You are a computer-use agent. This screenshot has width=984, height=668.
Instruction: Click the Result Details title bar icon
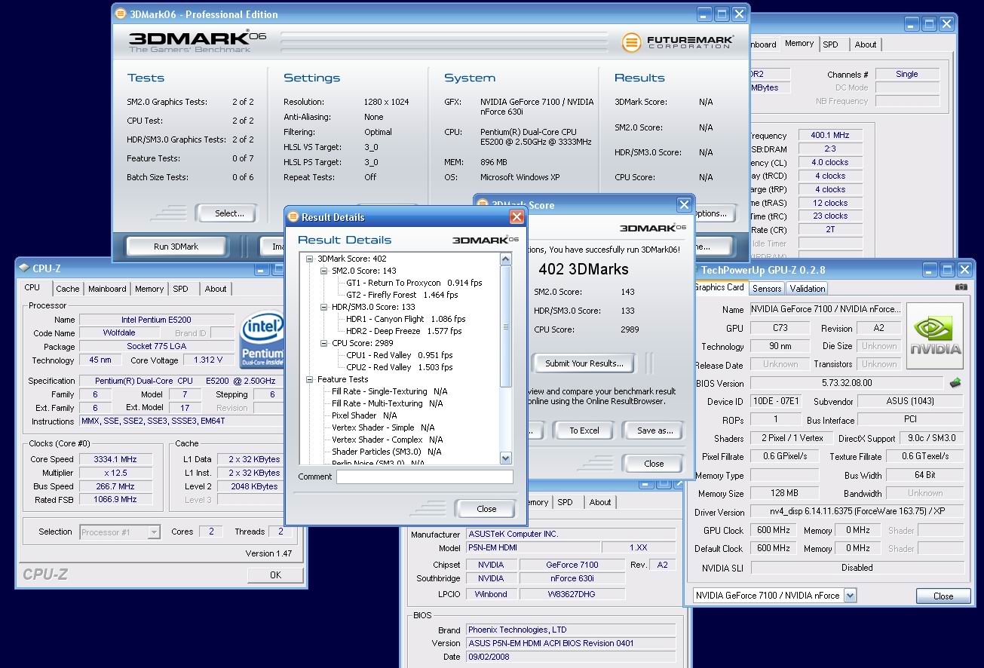coord(293,217)
